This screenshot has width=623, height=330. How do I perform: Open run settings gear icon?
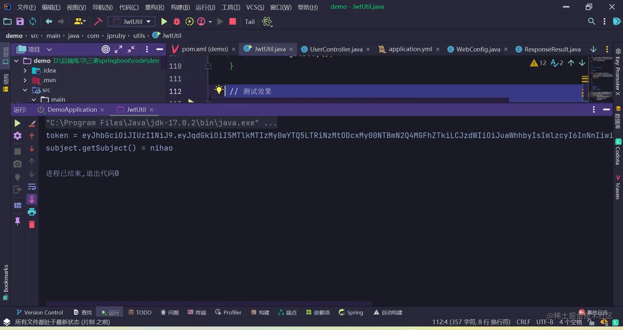17,136
